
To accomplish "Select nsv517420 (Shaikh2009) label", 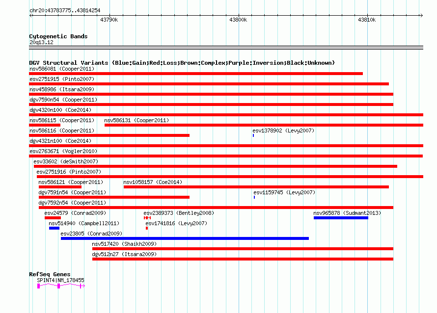I will tap(124, 244).
